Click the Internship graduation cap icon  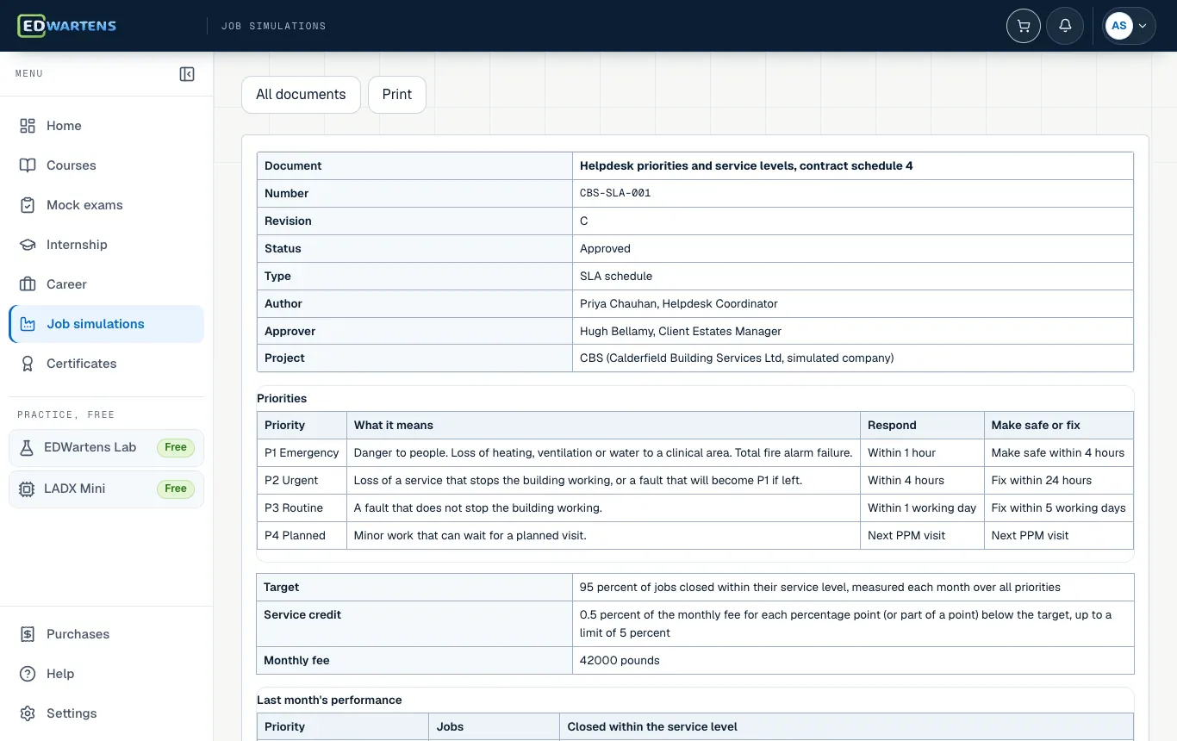(x=28, y=245)
